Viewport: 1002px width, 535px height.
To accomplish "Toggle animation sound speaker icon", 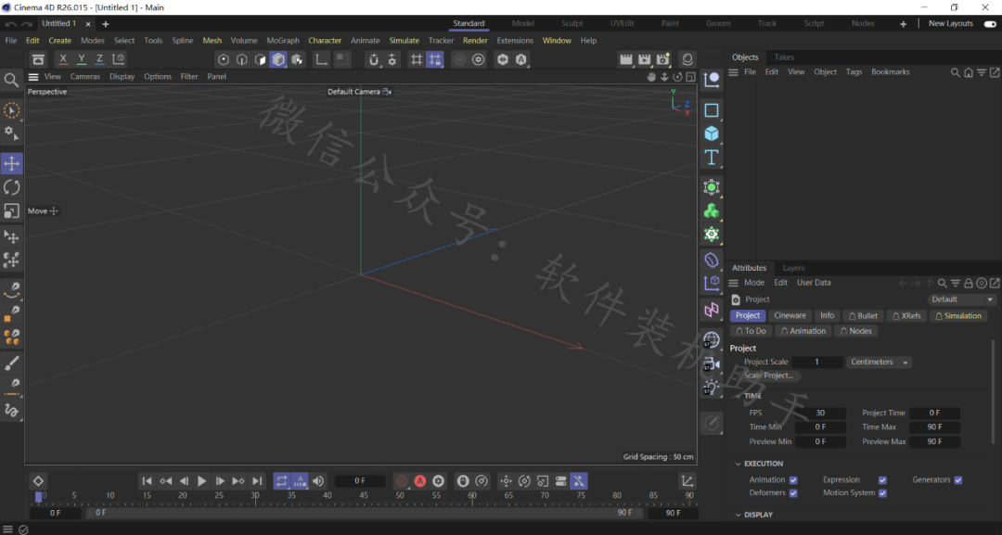I will pyautogui.click(x=318, y=480).
